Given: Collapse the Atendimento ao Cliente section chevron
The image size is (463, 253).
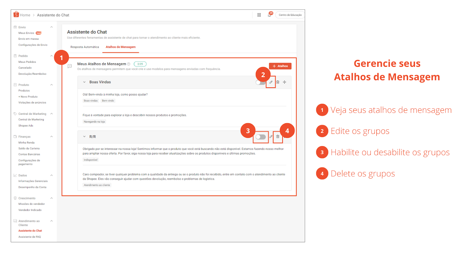Looking at the screenshot, I should (52, 221).
